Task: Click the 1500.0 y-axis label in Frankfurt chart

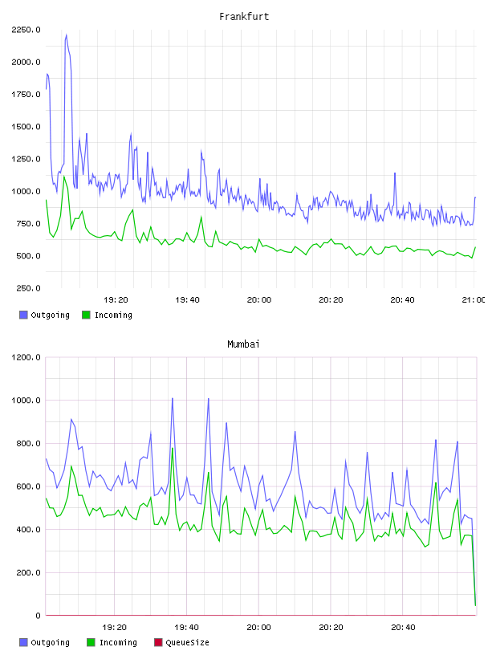Action: (x=26, y=127)
